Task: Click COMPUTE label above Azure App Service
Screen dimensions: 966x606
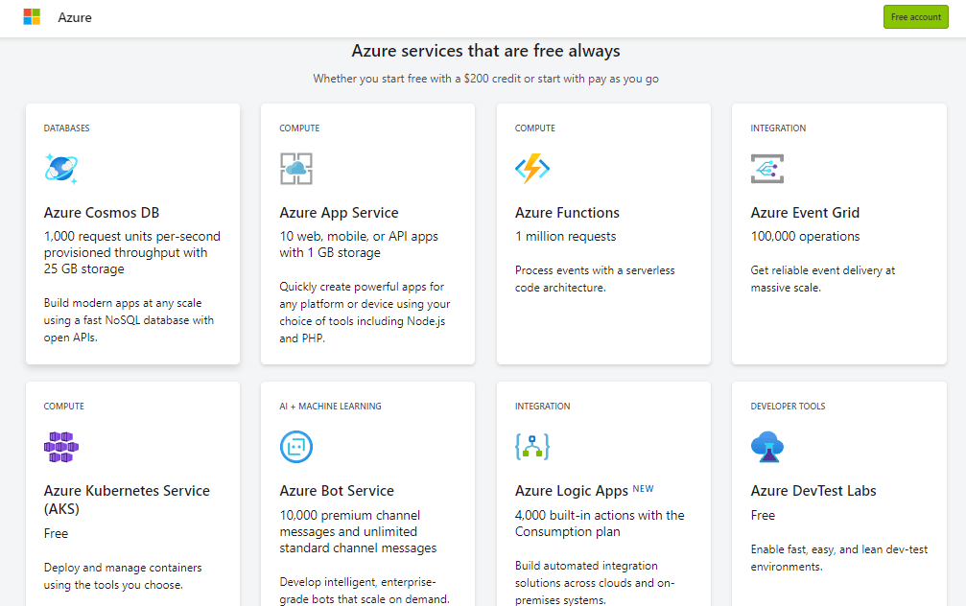Action: click(x=299, y=128)
